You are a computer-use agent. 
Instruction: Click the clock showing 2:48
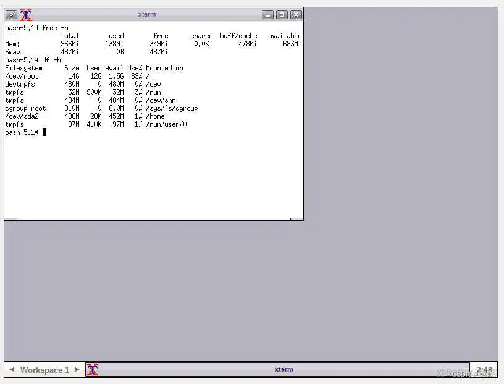484,369
